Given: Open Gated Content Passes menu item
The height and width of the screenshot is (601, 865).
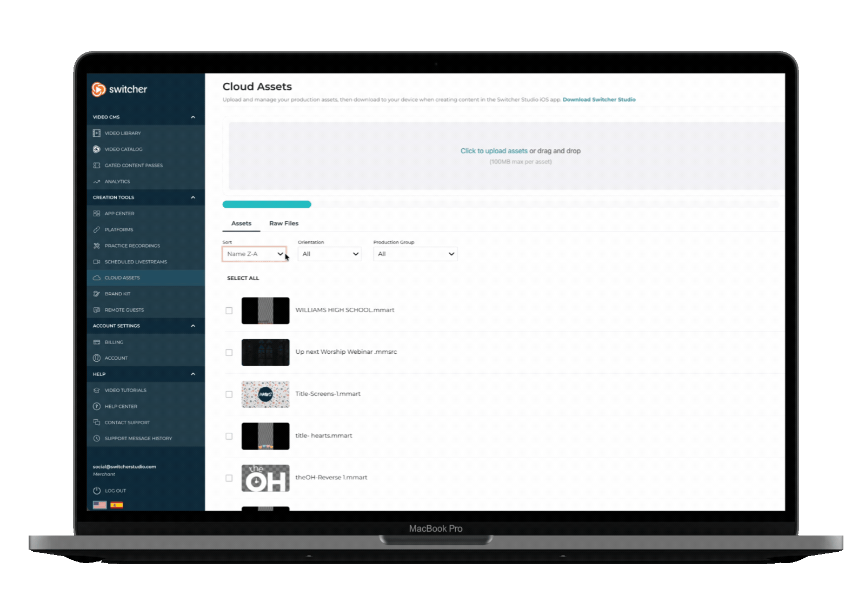Looking at the screenshot, I should [146, 166].
